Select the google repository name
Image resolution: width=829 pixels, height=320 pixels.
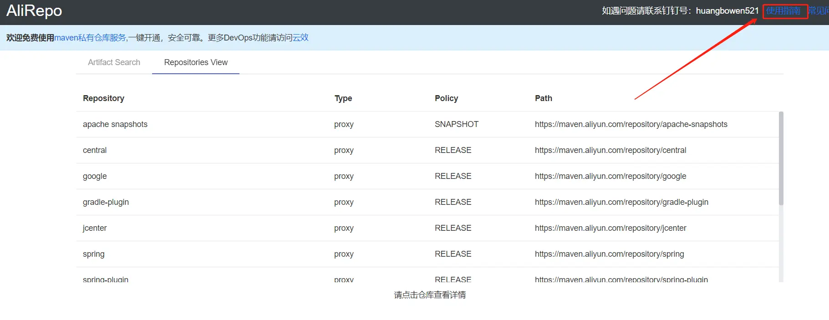coord(95,176)
